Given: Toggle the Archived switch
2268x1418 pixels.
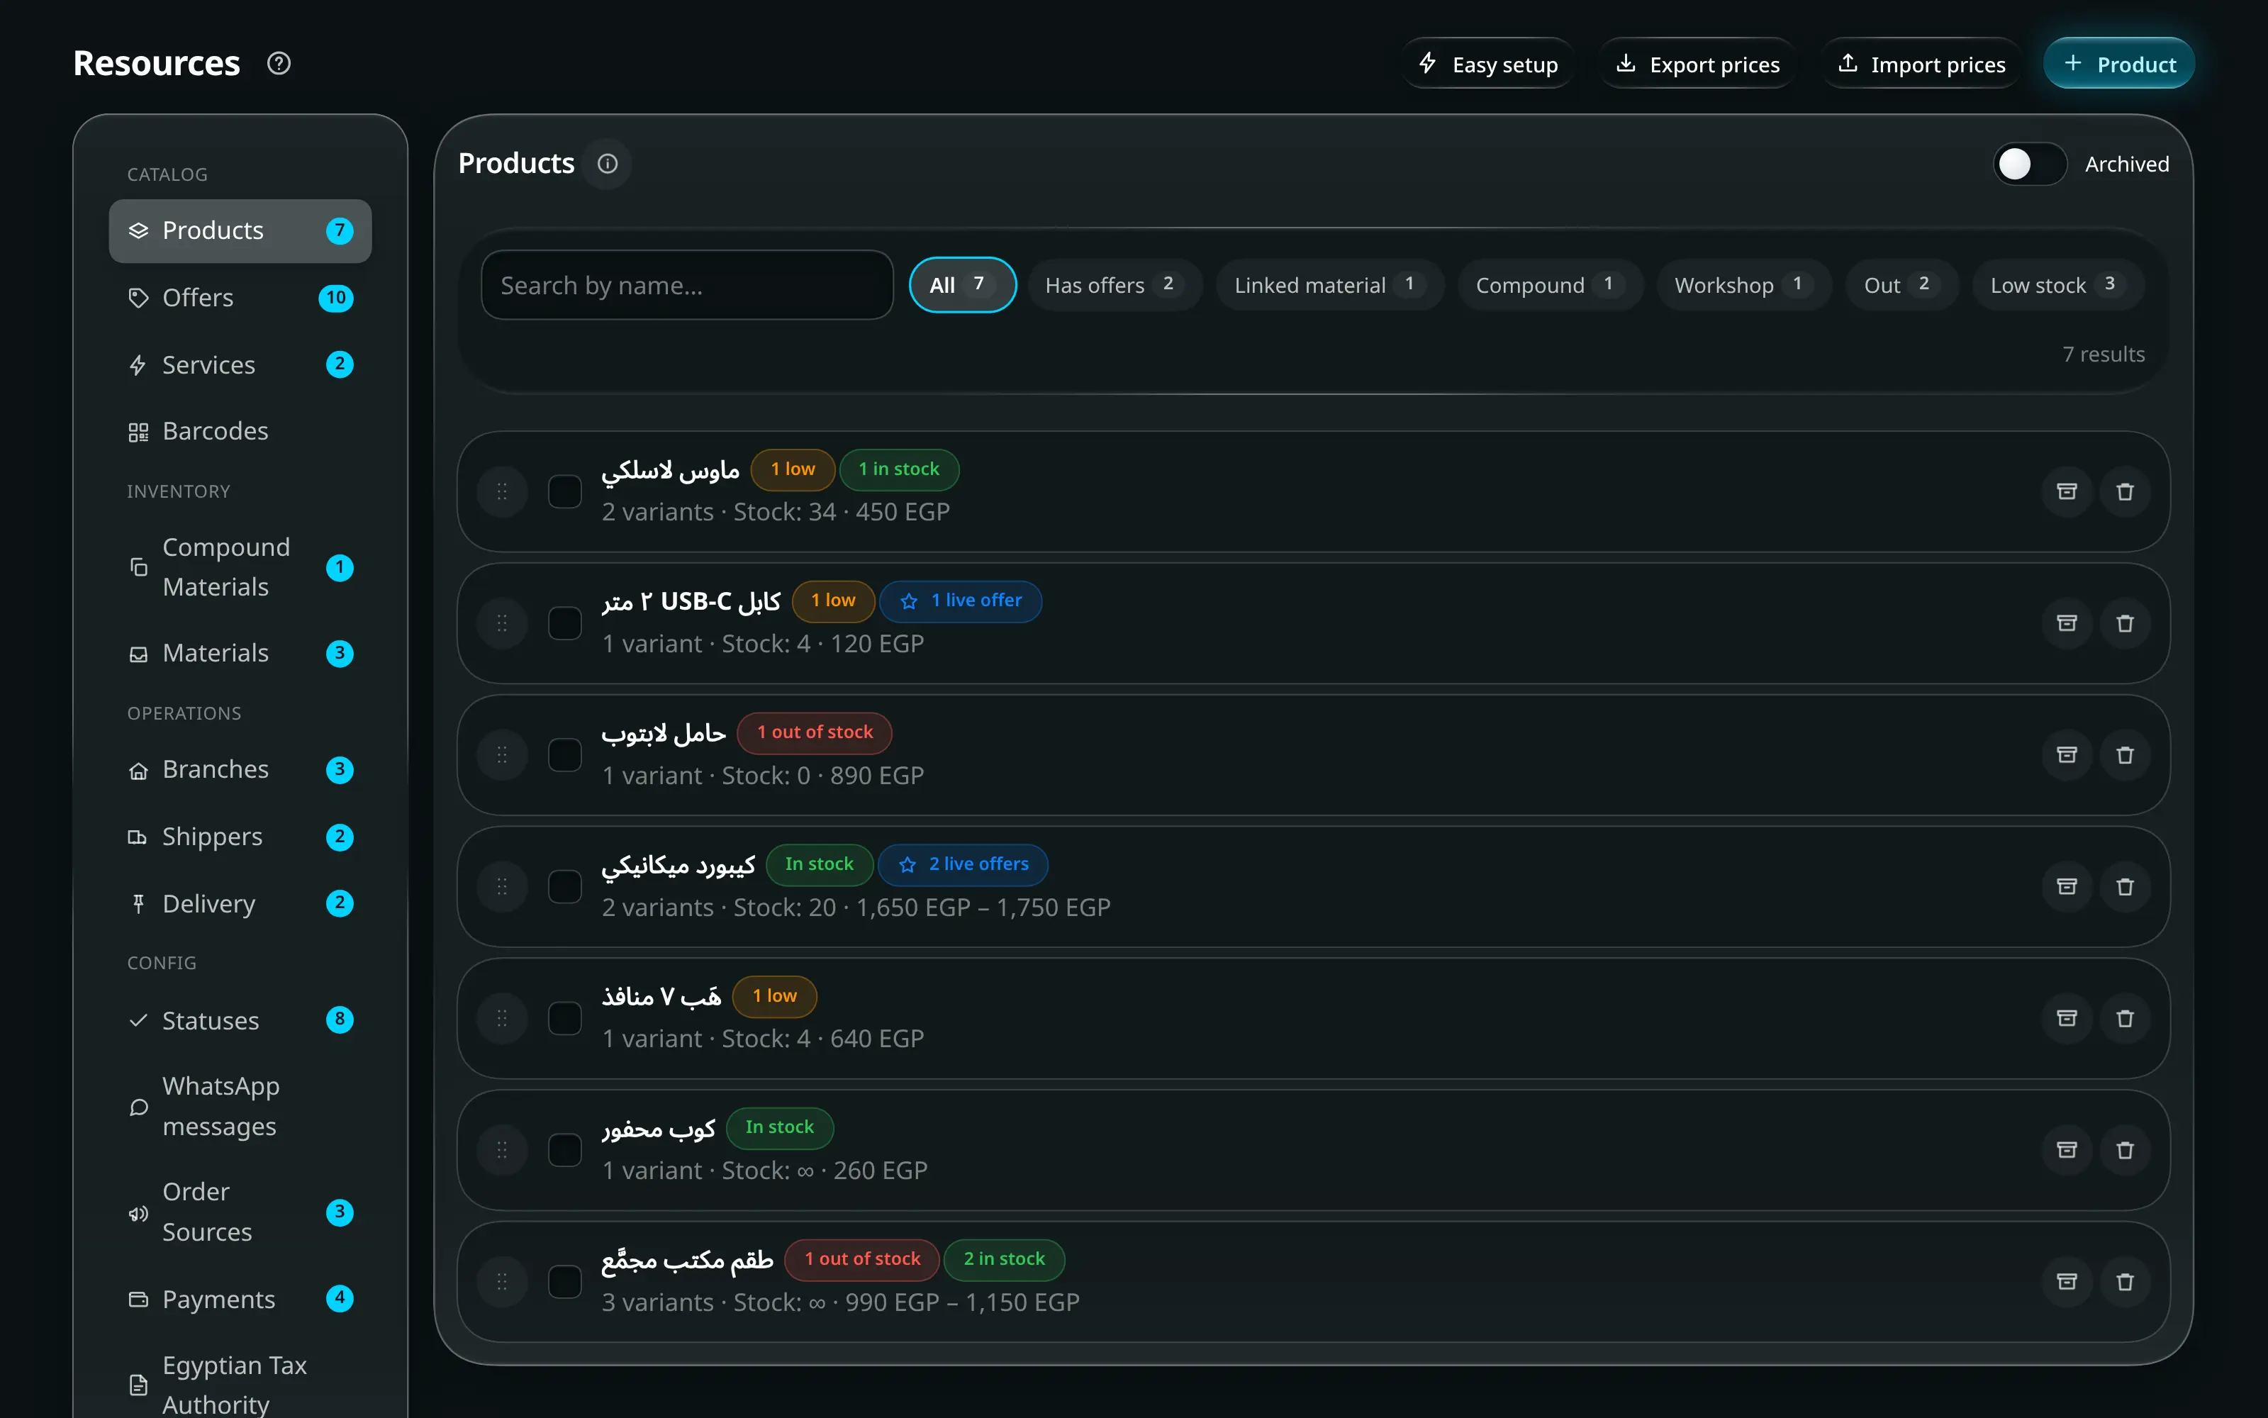Looking at the screenshot, I should (2029, 164).
